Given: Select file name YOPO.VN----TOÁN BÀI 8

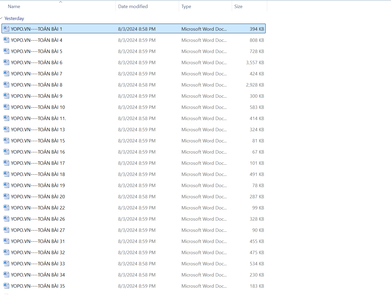Looking at the screenshot, I should click(36, 85).
